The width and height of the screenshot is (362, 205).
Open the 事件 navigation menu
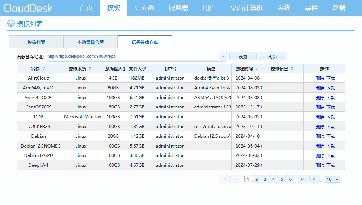311,8
